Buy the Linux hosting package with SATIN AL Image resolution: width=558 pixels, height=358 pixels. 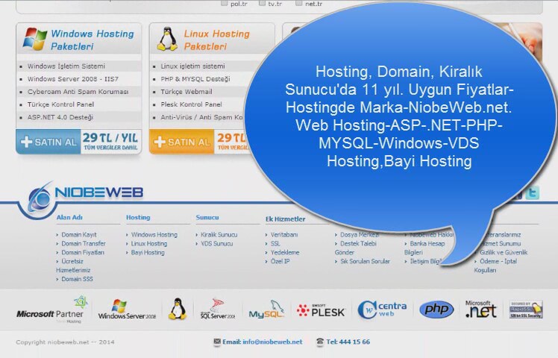(x=181, y=142)
